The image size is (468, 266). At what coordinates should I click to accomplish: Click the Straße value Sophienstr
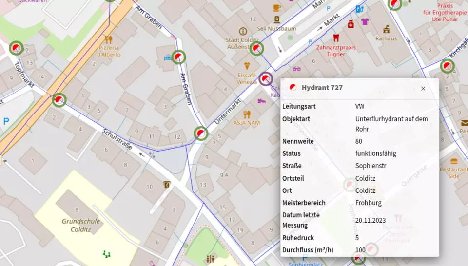370,166
